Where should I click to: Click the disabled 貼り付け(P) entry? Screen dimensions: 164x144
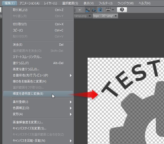click(x=38, y=37)
